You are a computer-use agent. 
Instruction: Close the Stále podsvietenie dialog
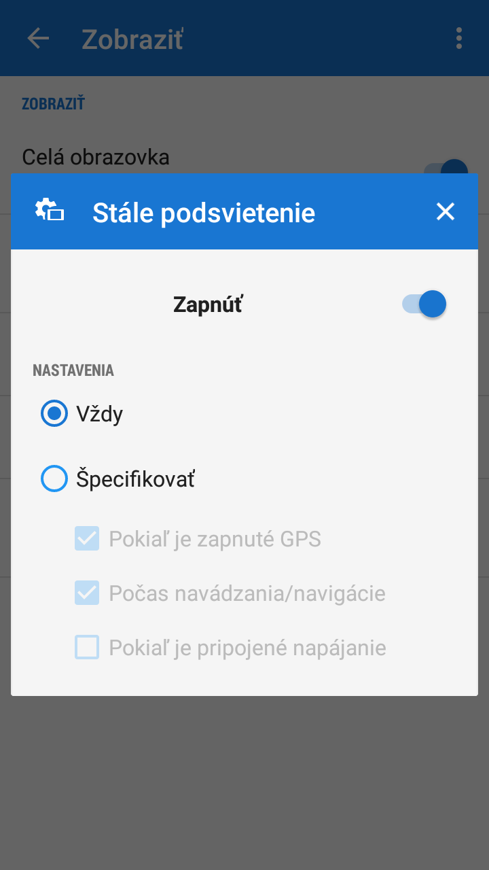pos(446,212)
